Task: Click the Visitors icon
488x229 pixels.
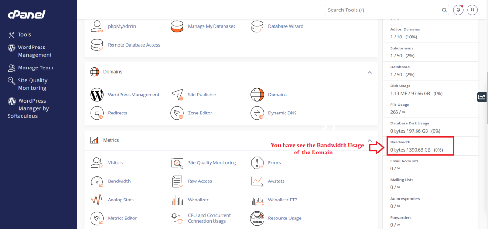Action: tap(97, 163)
